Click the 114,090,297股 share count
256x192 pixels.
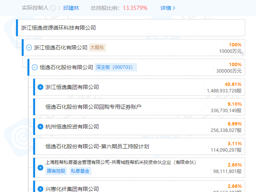[226, 150]
